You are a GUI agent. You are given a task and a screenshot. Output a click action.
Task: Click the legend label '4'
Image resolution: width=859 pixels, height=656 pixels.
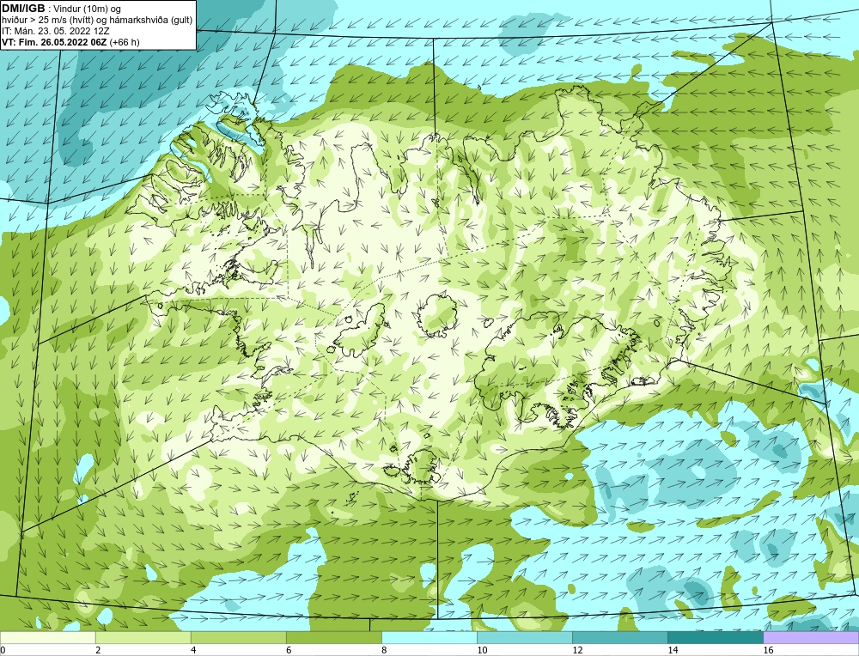tap(193, 650)
